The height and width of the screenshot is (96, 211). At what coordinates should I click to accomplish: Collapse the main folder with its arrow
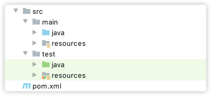[25, 21]
